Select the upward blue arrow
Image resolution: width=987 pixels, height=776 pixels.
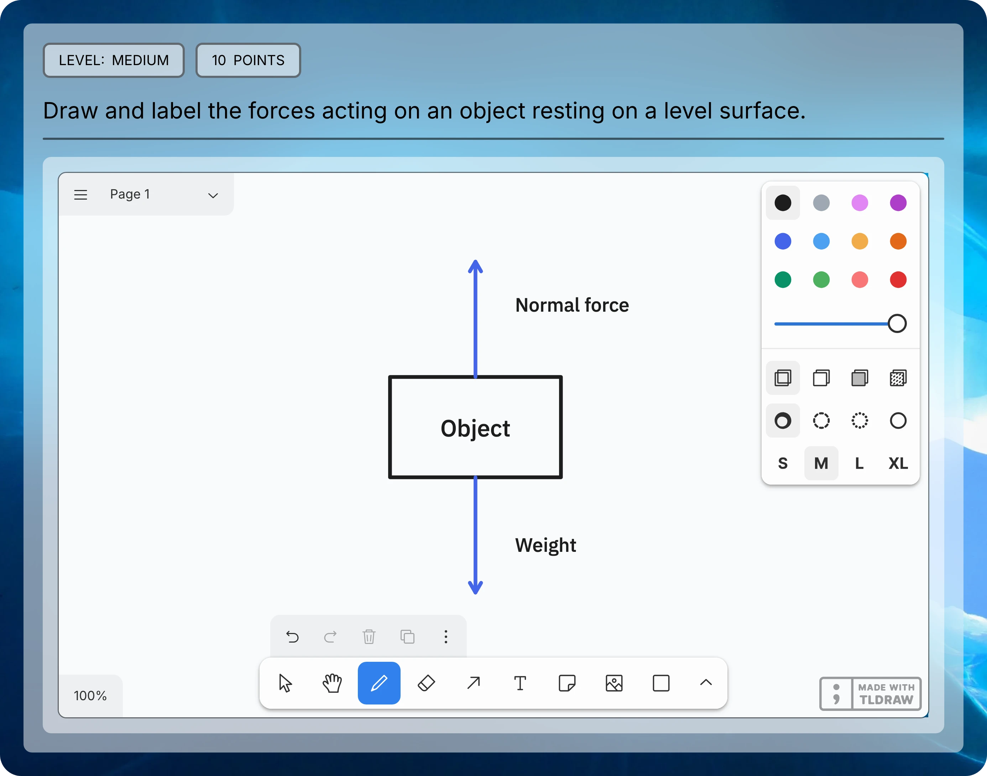(476, 318)
